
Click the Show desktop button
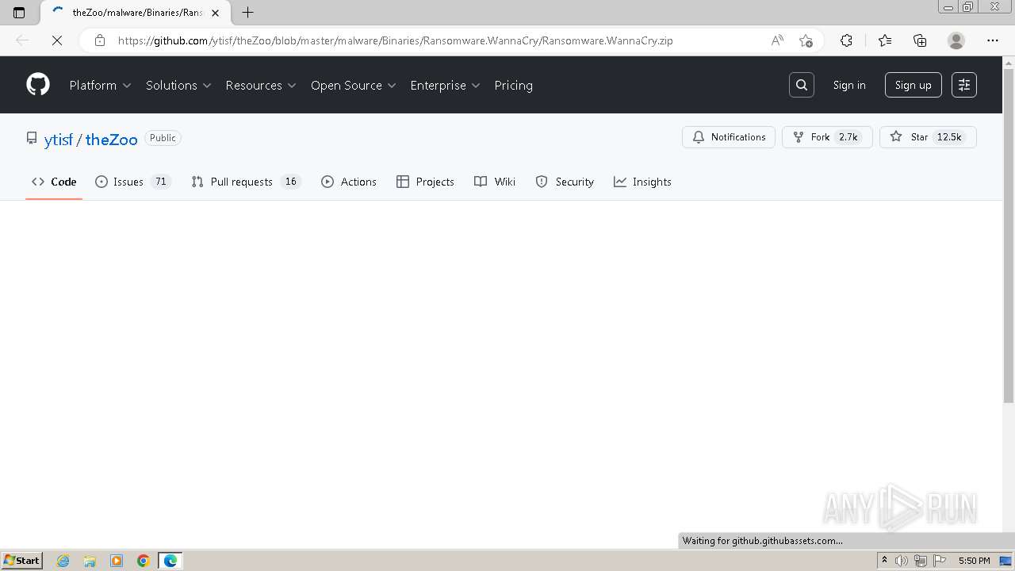coord(1005,561)
